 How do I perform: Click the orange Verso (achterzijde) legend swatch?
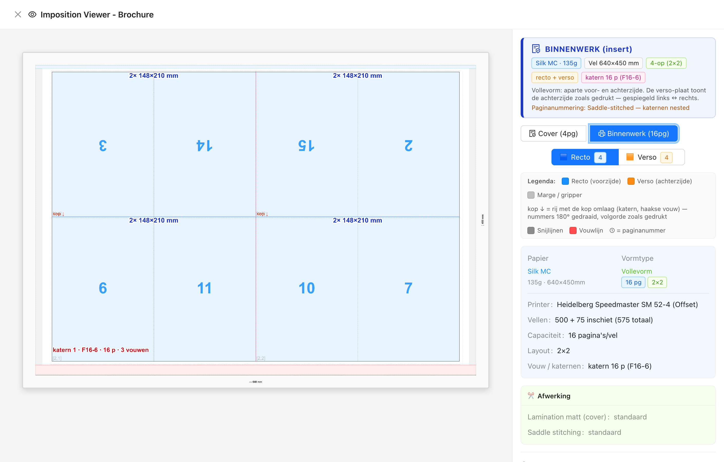coord(631,181)
